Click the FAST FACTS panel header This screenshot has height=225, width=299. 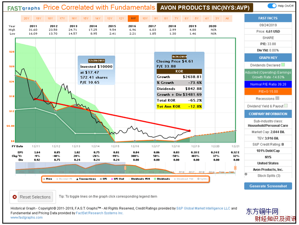(268, 18)
